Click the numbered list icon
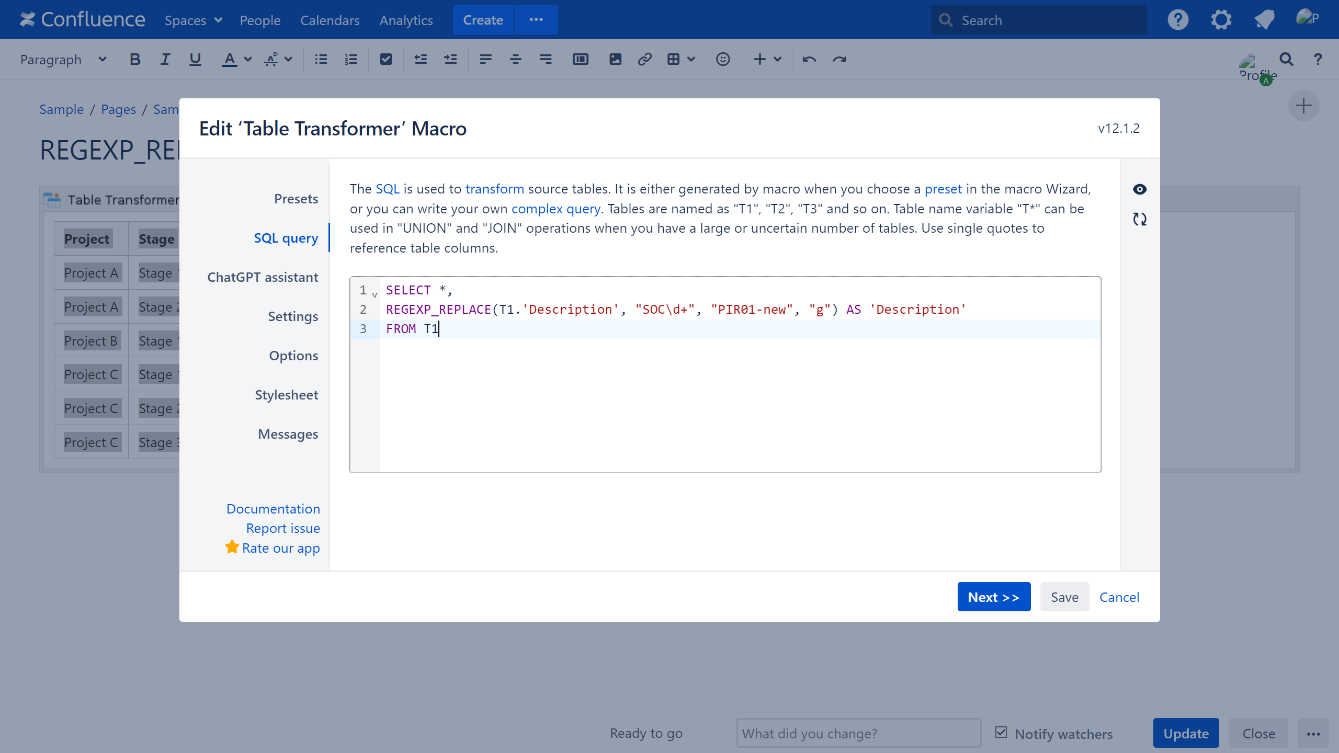 (351, 60)
